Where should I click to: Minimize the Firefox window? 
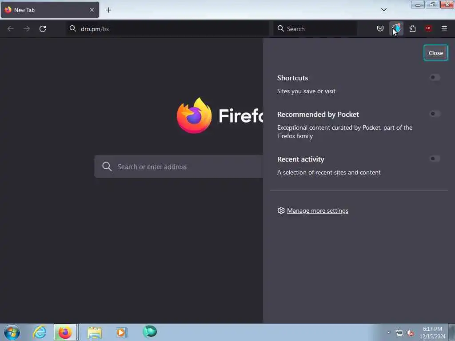(418, 4)
